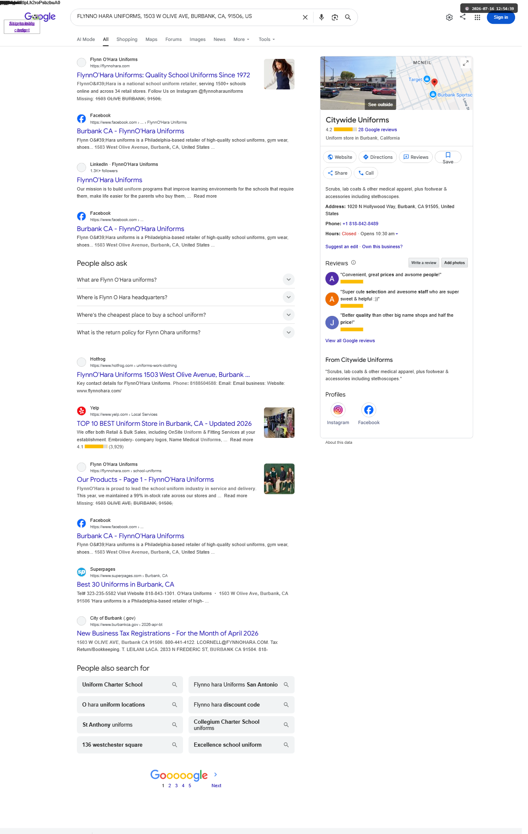Click the red map pin on the map
This screenshot has width=528, height=834.
coord(434,82)
